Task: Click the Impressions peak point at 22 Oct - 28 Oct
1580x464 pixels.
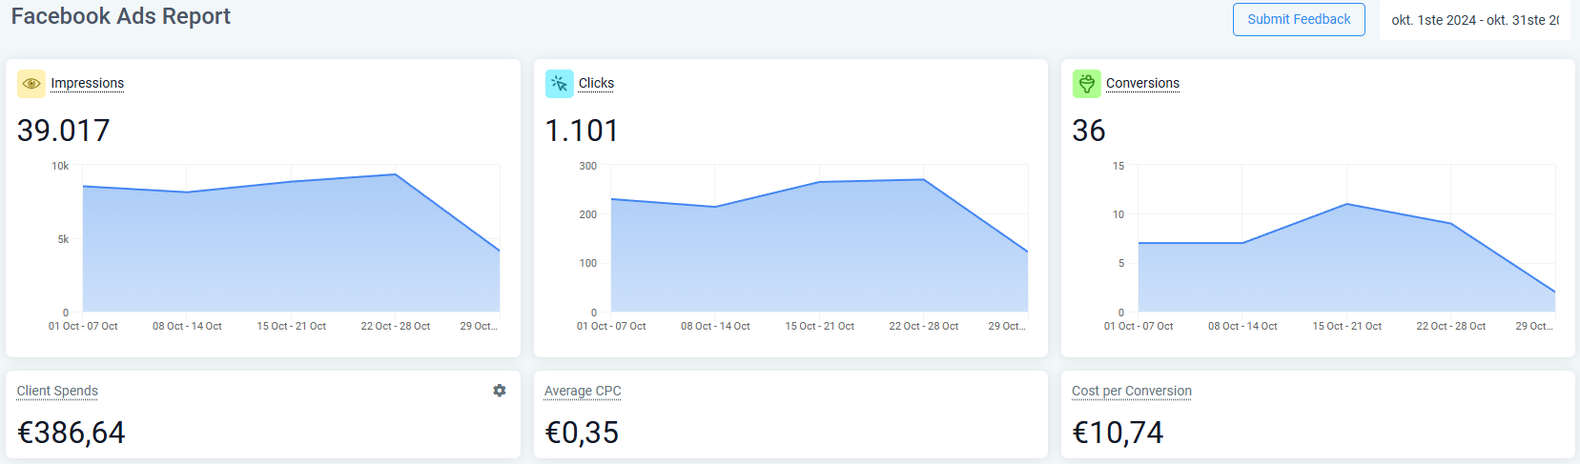Action: 396,174
